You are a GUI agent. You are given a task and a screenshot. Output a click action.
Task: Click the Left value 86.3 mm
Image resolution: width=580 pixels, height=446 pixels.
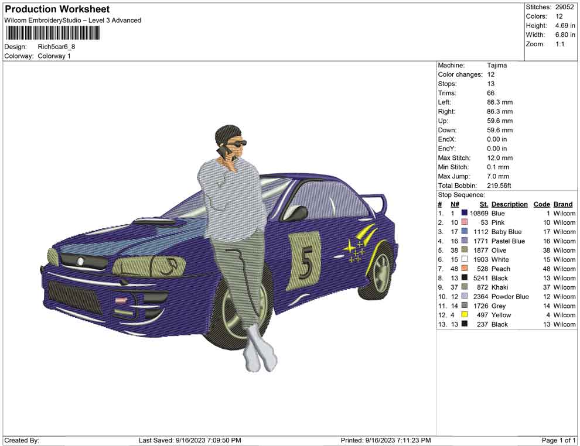click(500, 102)
